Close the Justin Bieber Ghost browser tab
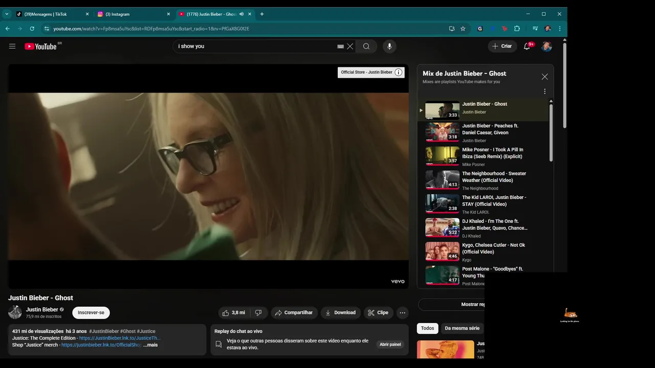This screenshot has width=655, height=368. (x=250, y=14)
